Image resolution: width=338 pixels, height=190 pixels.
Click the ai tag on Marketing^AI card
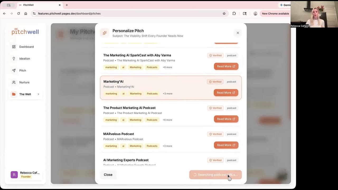[123, 94]
